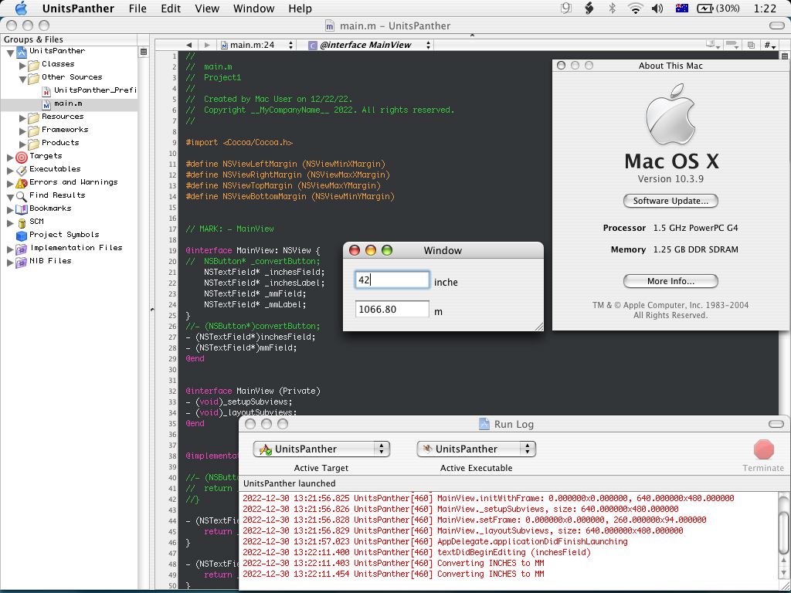Open the @interface MainView symbol popup
The width and height of the screenshot is (791, 593).
coord(371,45)
